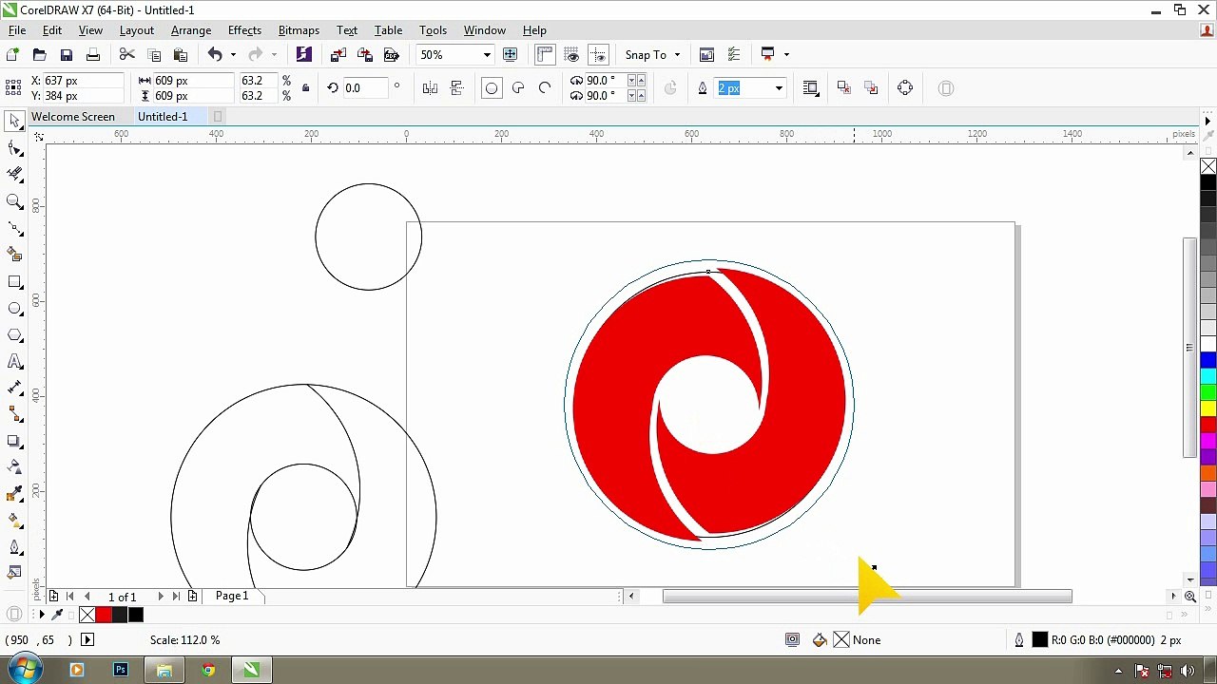The height and width of the screenshot is (684, 1217).
Task: Click the Print icon
Action: [x=93, y=55]
